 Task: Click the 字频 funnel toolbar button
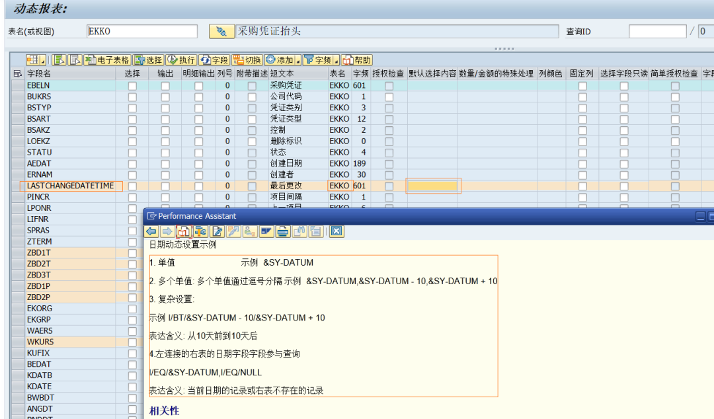pos(318,60)
